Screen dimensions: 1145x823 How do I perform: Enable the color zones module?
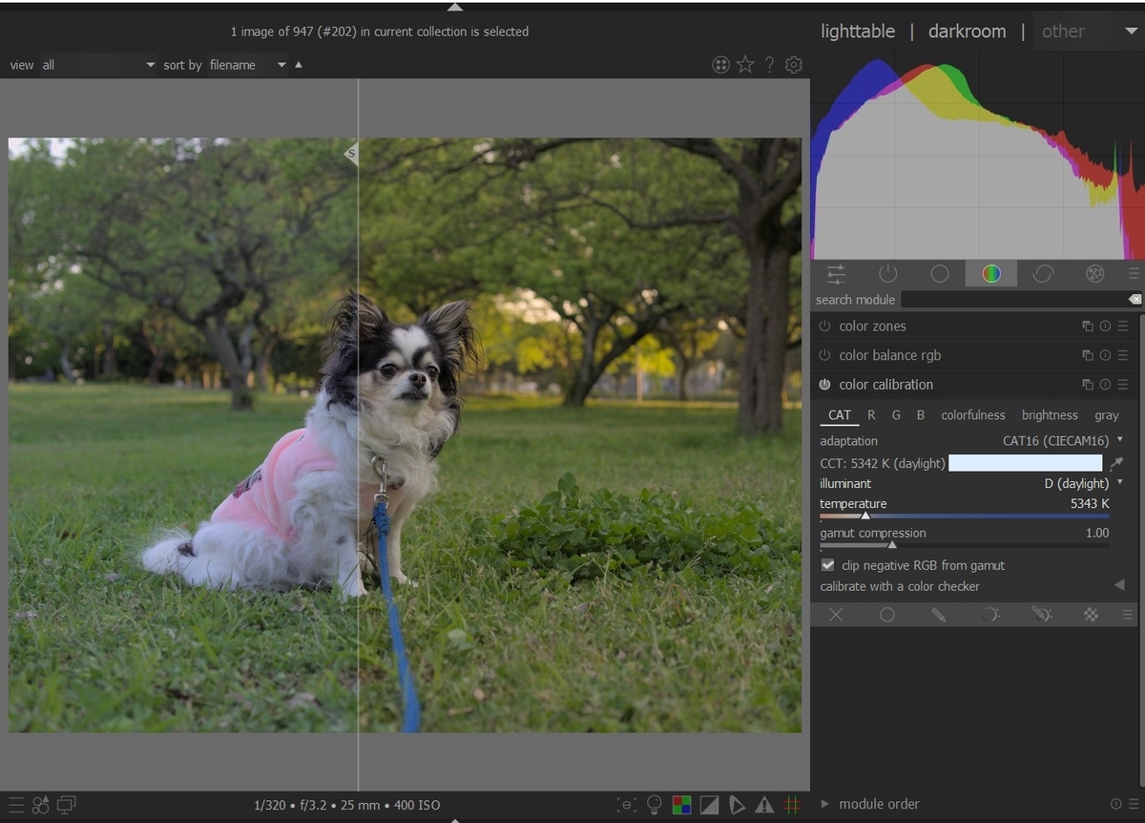[824, 327]
